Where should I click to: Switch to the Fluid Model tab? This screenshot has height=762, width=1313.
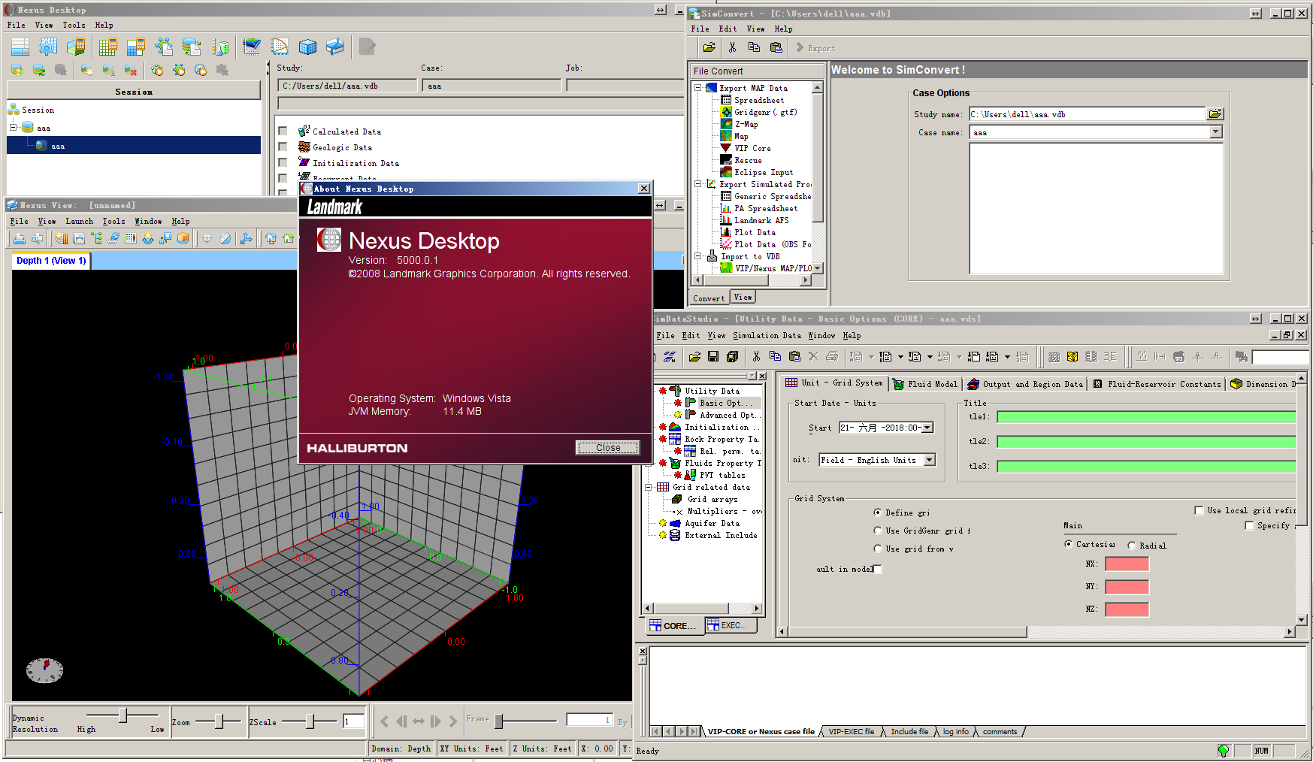(925, 384)
